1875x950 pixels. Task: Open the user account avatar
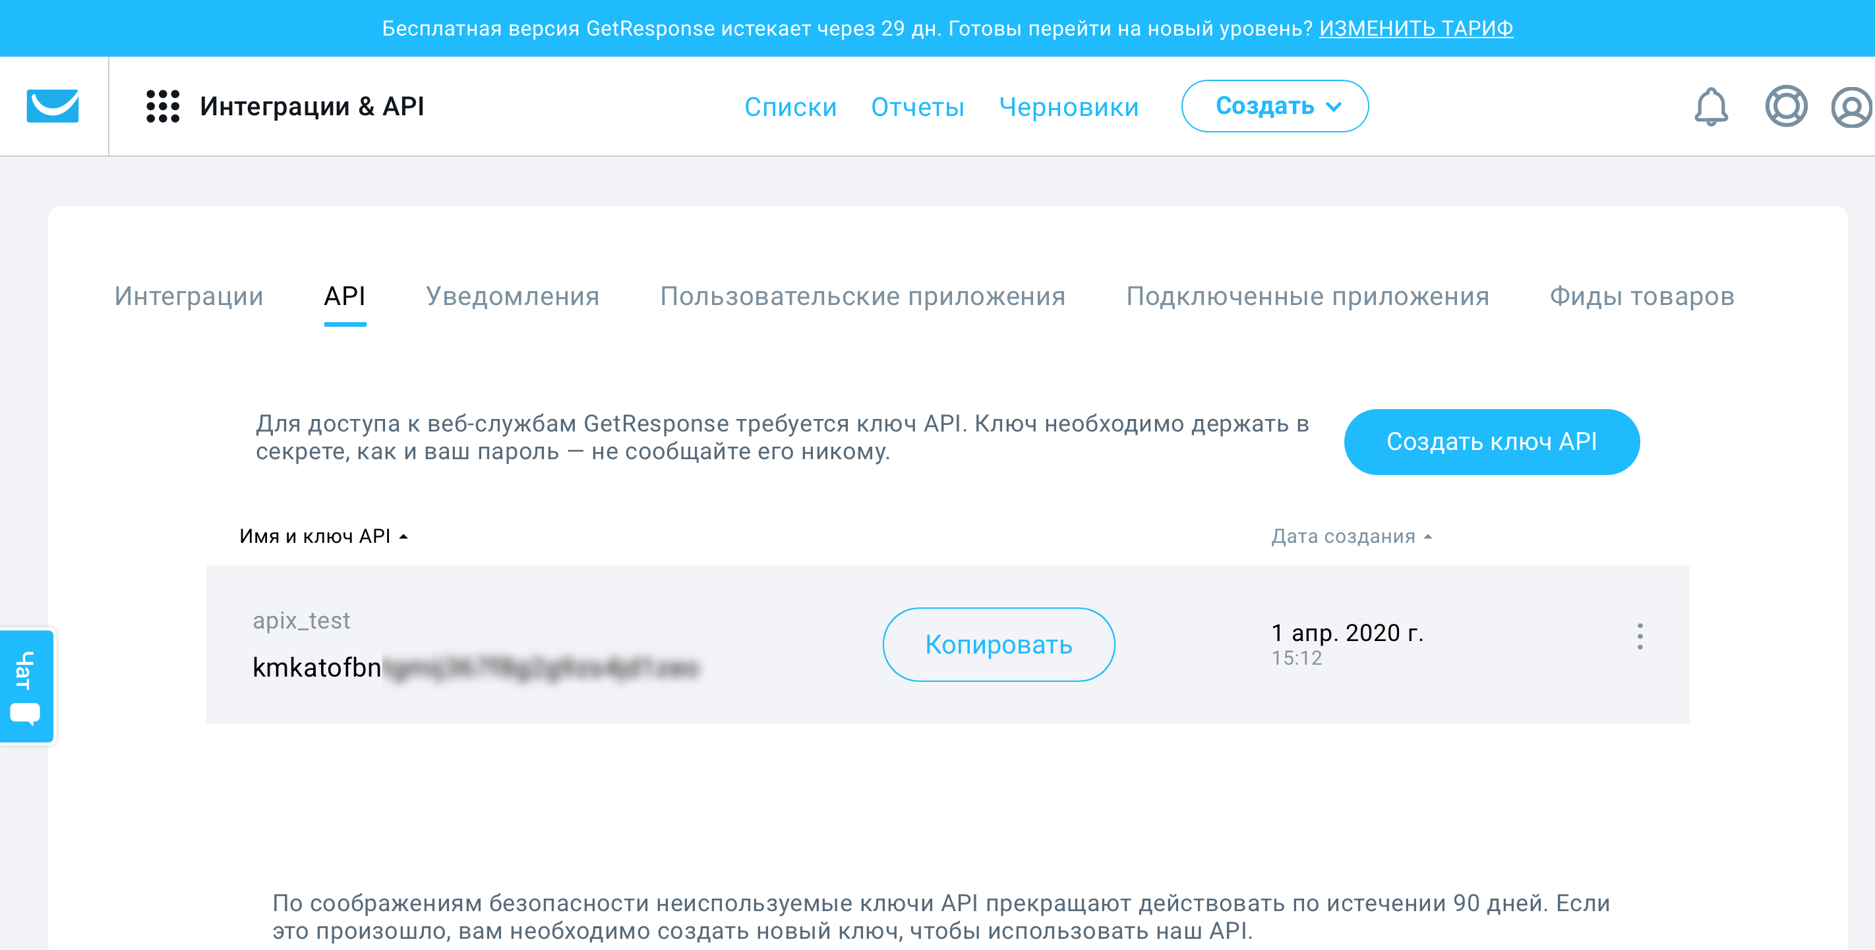(x=1852, y=107)
